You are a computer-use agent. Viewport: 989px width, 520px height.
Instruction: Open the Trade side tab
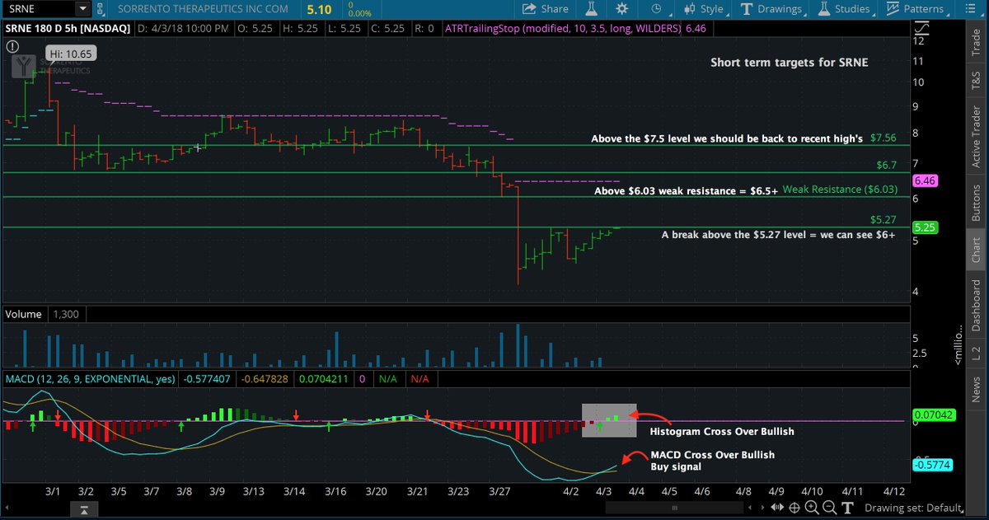[976, 43]
